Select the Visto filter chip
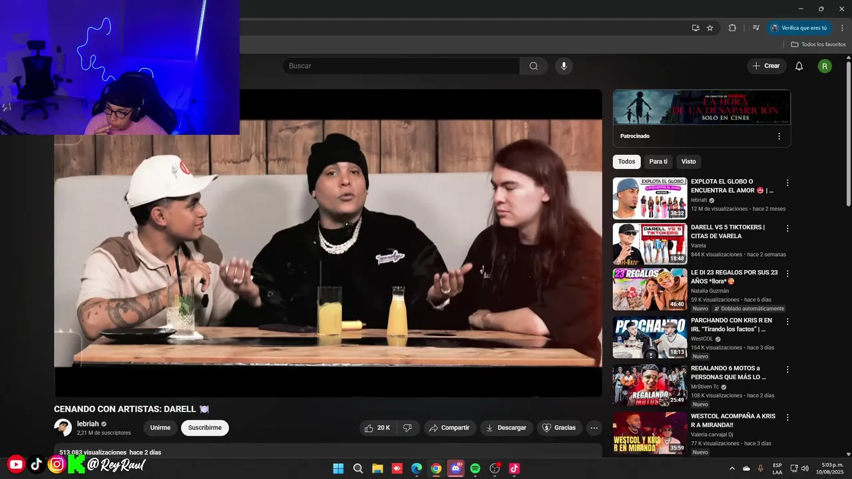This screenshot has height=479, width=852. (688, 162)
